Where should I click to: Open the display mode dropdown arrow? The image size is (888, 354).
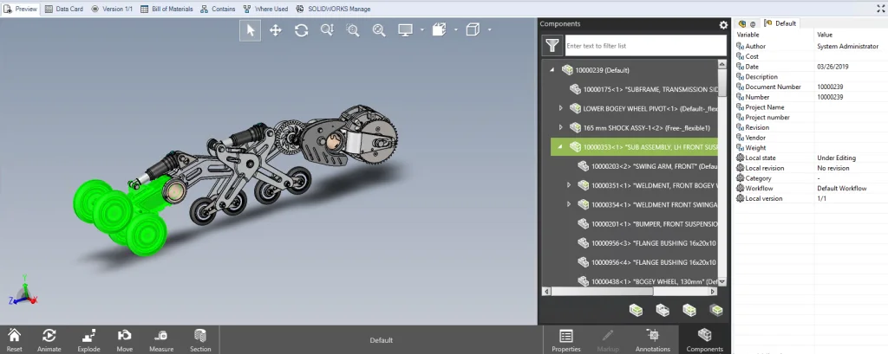click(421, 30)
